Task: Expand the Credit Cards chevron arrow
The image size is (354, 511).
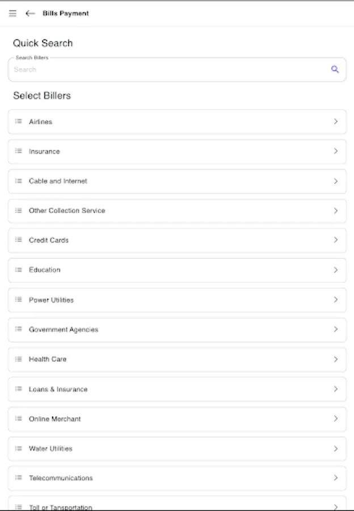Action: pyautogui.click(x=336, y=240)
